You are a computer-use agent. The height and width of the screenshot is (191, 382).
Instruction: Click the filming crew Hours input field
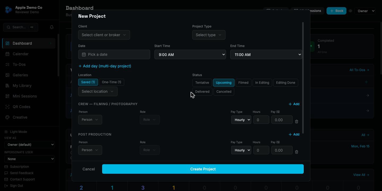tap(261, 120)
